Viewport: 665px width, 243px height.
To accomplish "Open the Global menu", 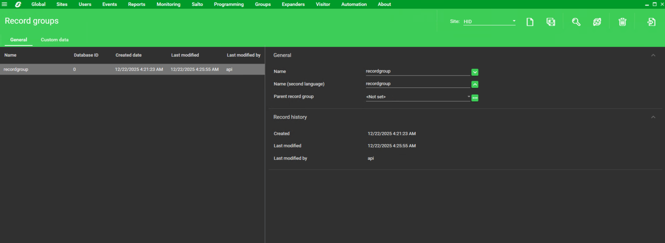I will coord(39,4).
